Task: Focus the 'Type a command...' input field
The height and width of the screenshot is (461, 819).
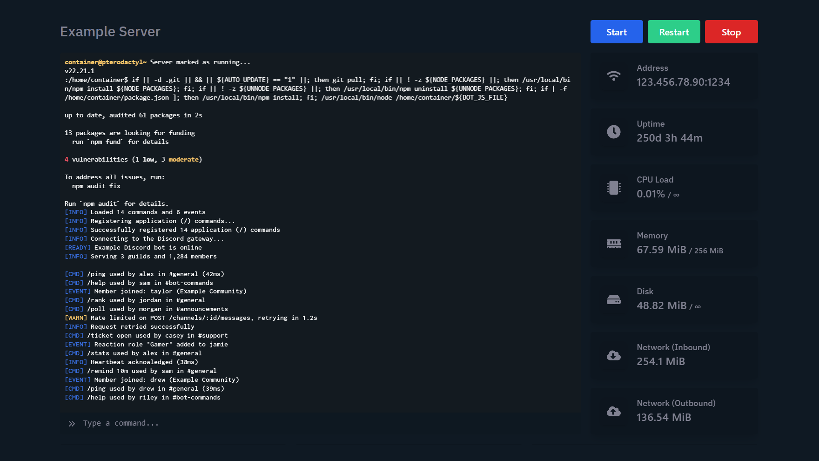Action: pos(321,423)
